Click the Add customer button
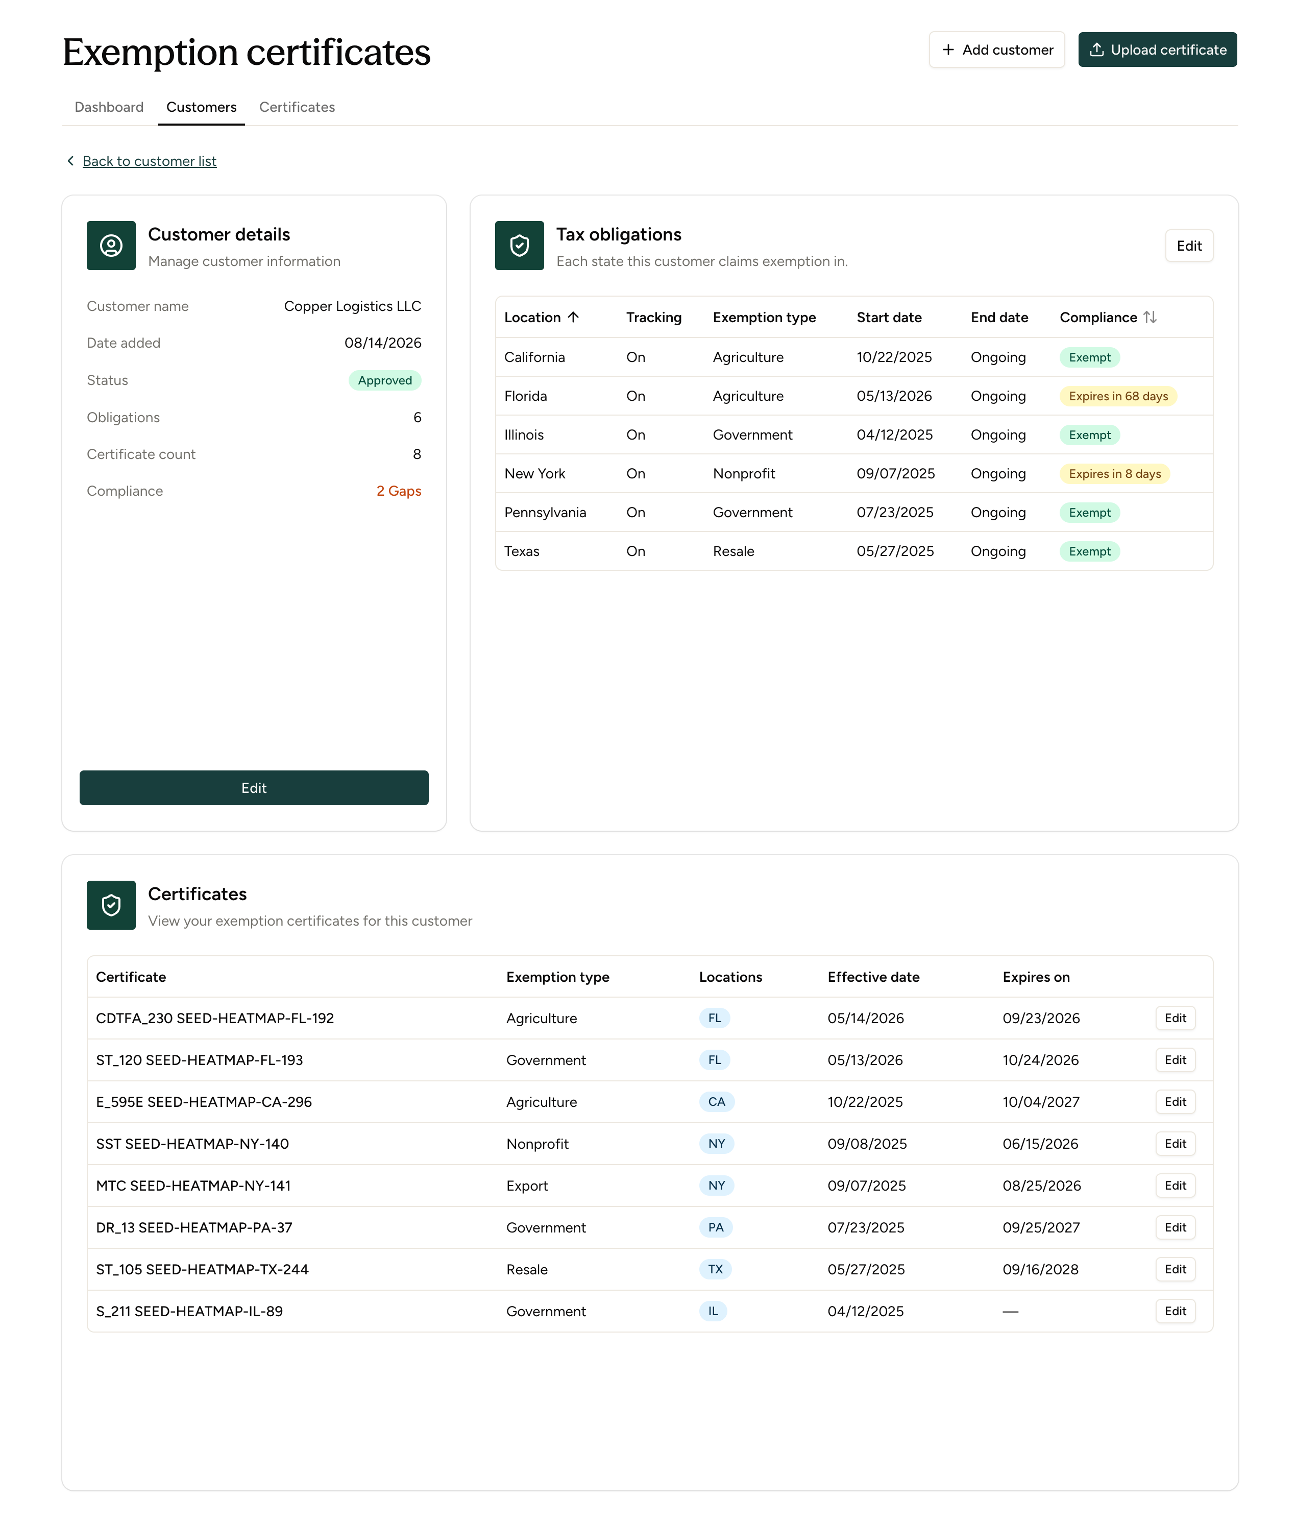Viewport: 1296px width, 1523px height. pyautogui.click(x=997, y=50)
